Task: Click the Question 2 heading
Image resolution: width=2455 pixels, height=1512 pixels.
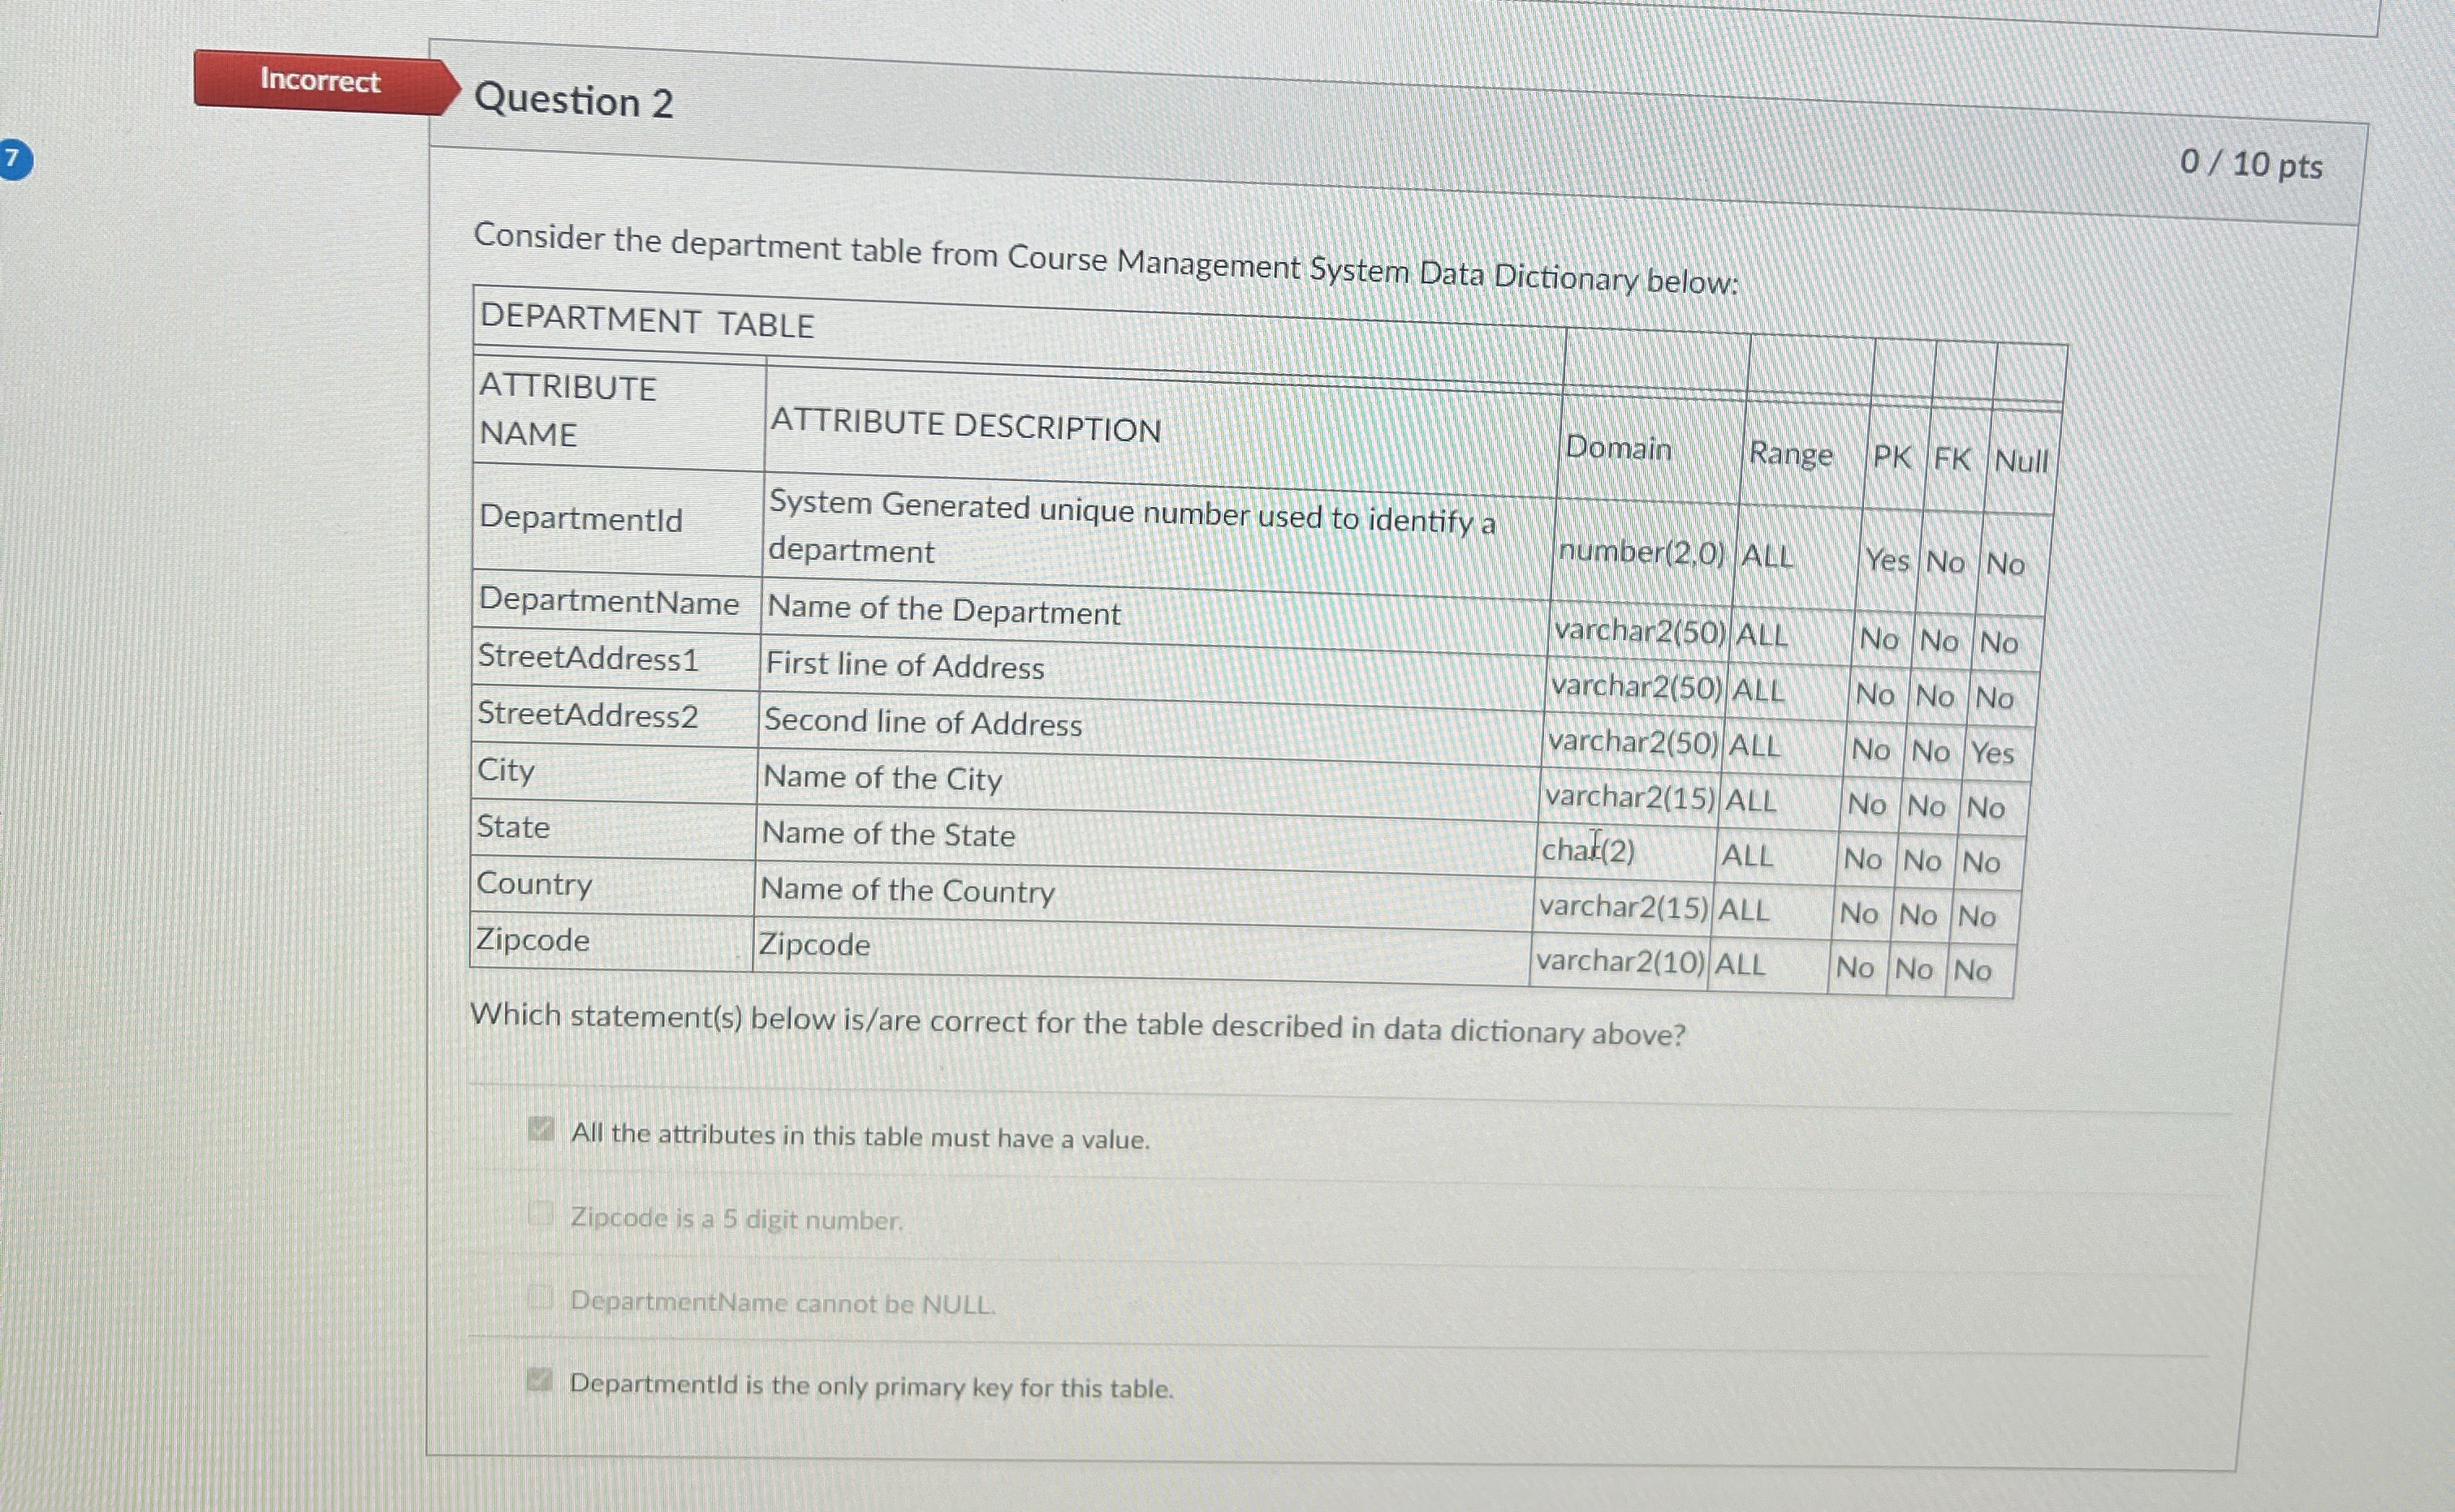Action: pyautogui.click(x=573, y=101)
